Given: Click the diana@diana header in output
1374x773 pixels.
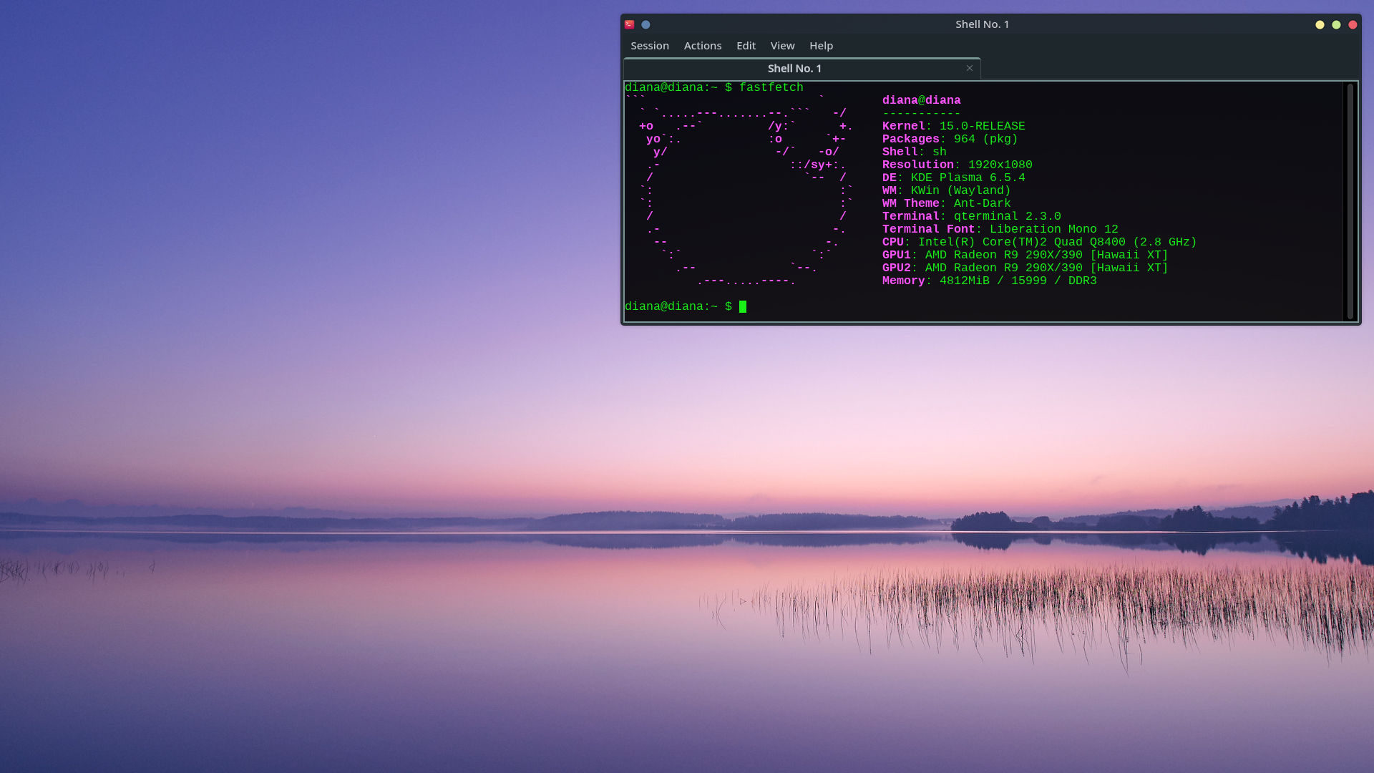Looking at the screenshot, I should coord(921,100).
